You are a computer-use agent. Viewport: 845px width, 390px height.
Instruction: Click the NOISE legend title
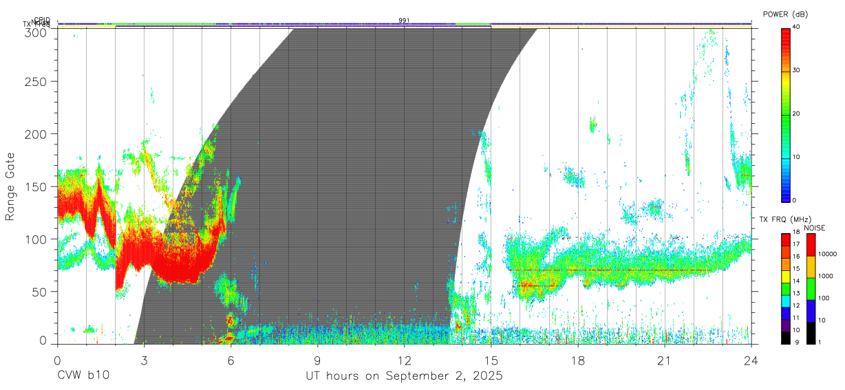point(814,228)
